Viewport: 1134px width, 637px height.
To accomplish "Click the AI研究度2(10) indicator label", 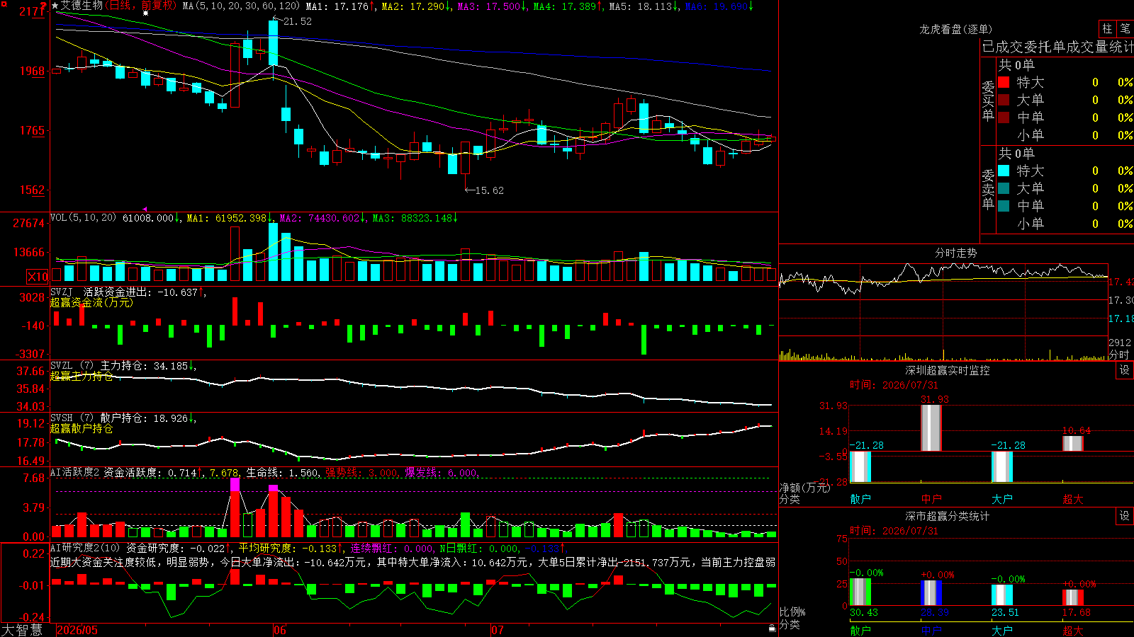I will coord(86,549).
